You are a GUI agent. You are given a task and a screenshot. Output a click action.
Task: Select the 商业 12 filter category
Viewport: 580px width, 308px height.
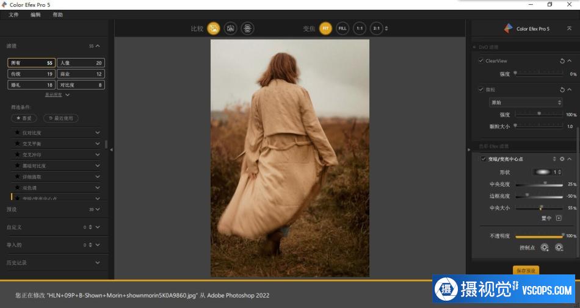click(x=81, y=74)
